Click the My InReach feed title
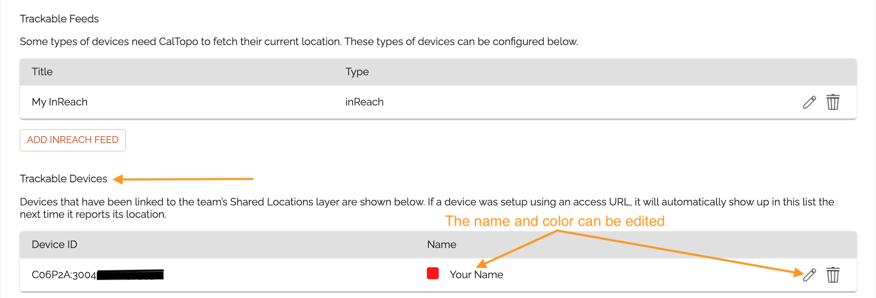The image size is (876, 298). coord(59,102)
